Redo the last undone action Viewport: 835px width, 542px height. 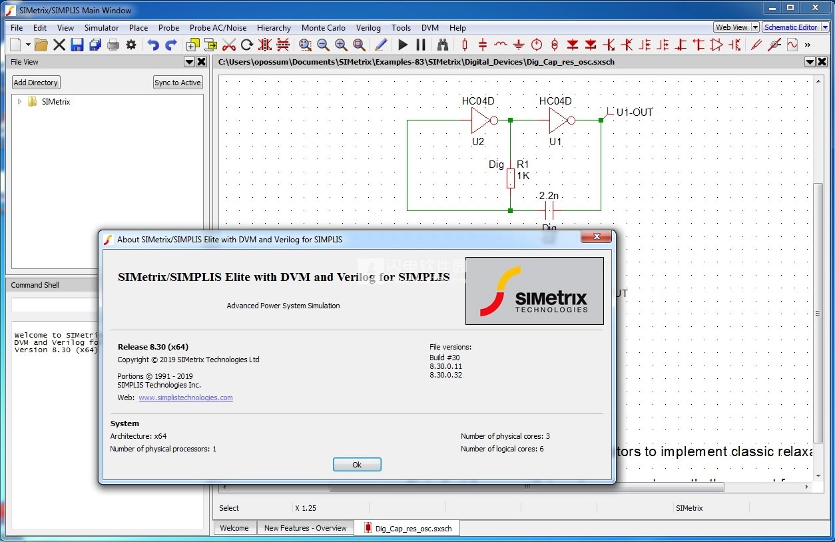click(x=171, y=45)
